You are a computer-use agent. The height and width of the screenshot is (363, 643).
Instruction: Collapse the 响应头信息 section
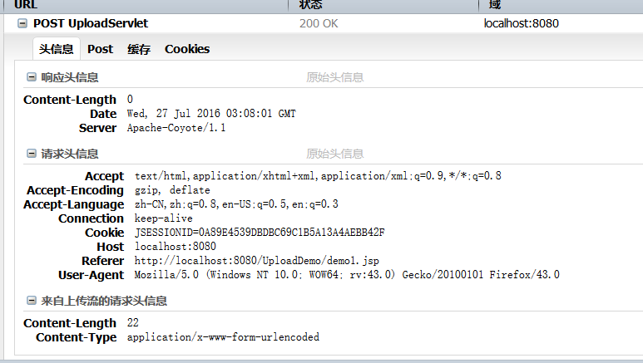(x=31, y=77)
